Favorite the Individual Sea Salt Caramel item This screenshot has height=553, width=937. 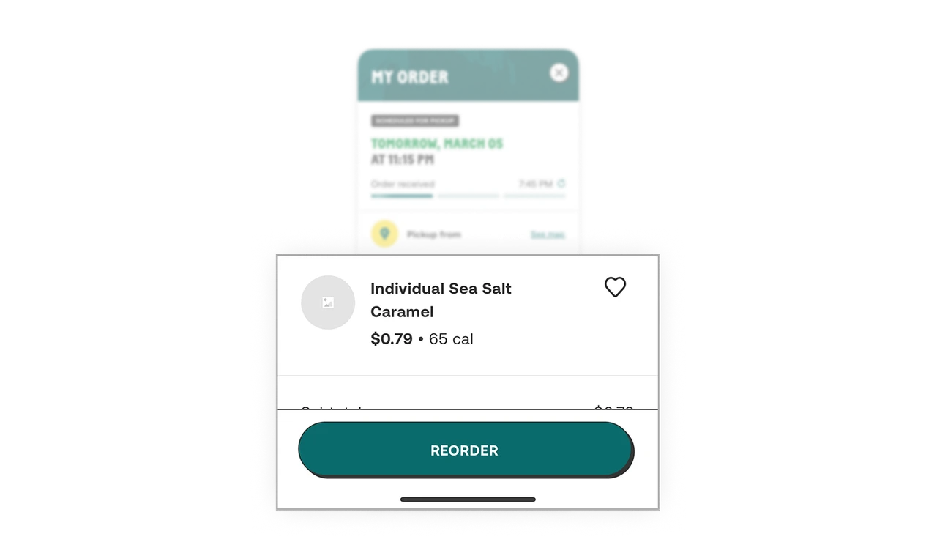[615, 287]
